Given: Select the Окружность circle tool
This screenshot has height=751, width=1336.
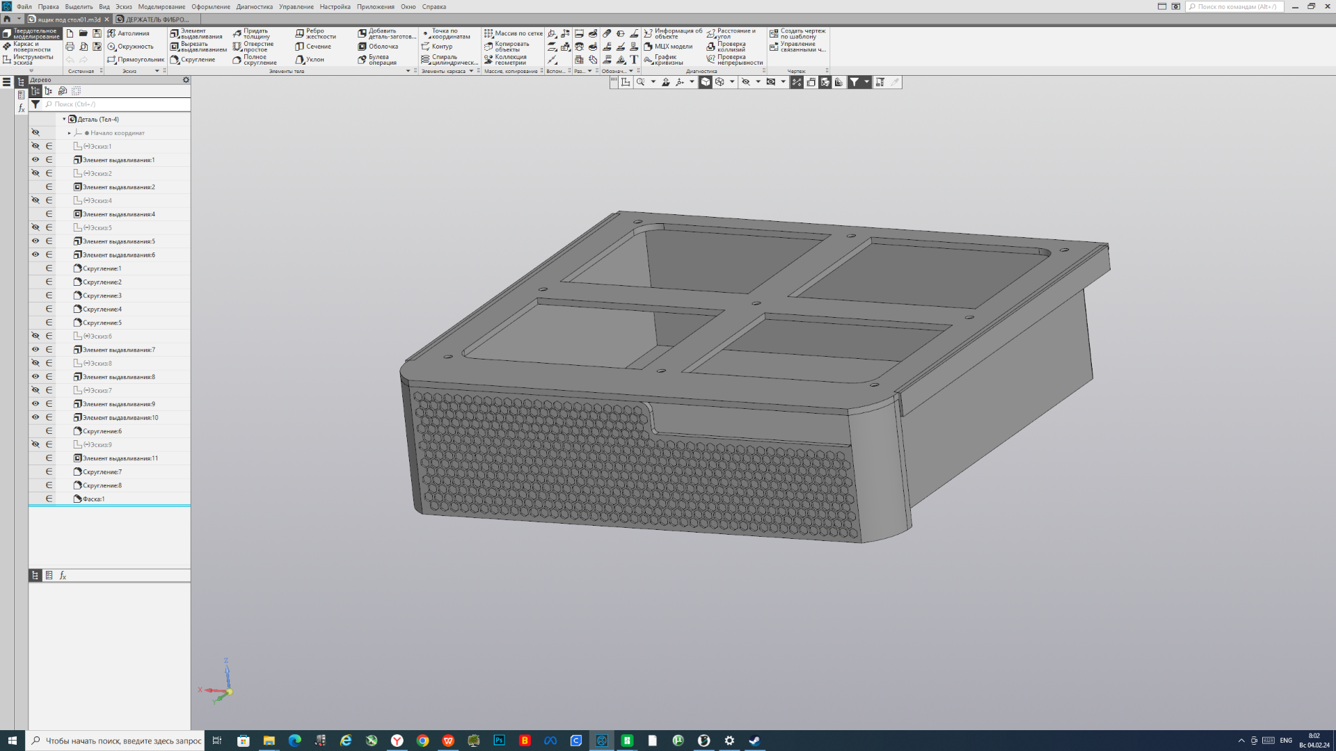Looking at the screenshot, I should (x=130, y=47).
